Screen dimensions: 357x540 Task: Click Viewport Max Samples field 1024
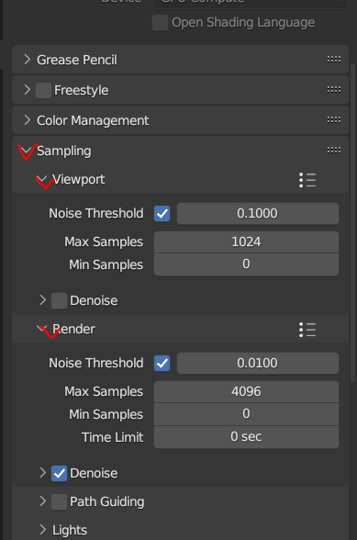tap(247, 242)
